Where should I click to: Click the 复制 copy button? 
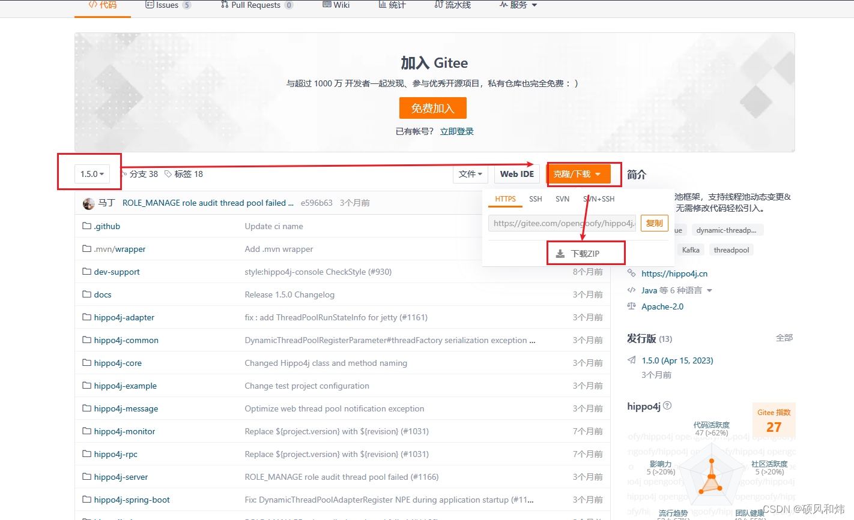[655, 223]
